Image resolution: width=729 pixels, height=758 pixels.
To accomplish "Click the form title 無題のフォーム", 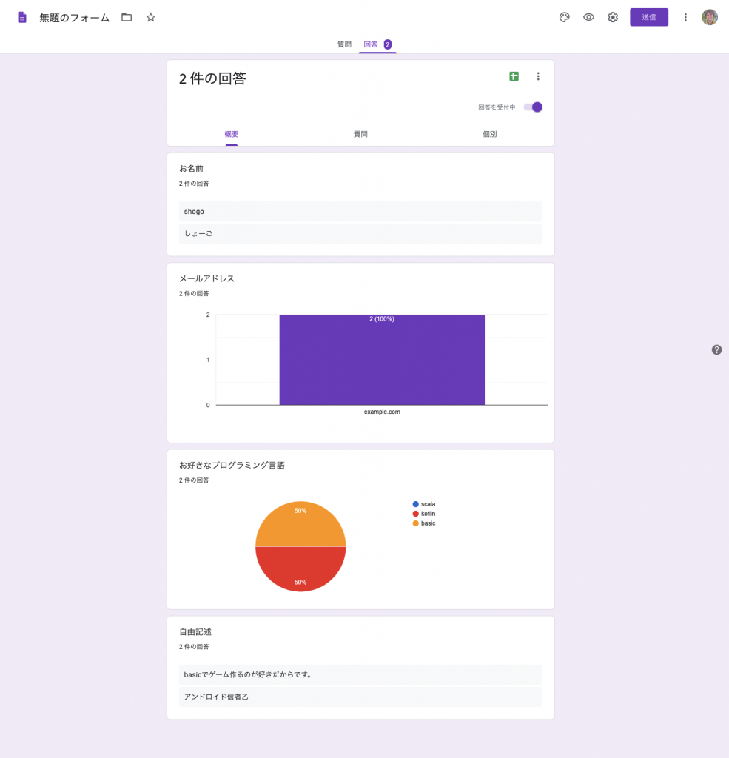I will [74, 18].
